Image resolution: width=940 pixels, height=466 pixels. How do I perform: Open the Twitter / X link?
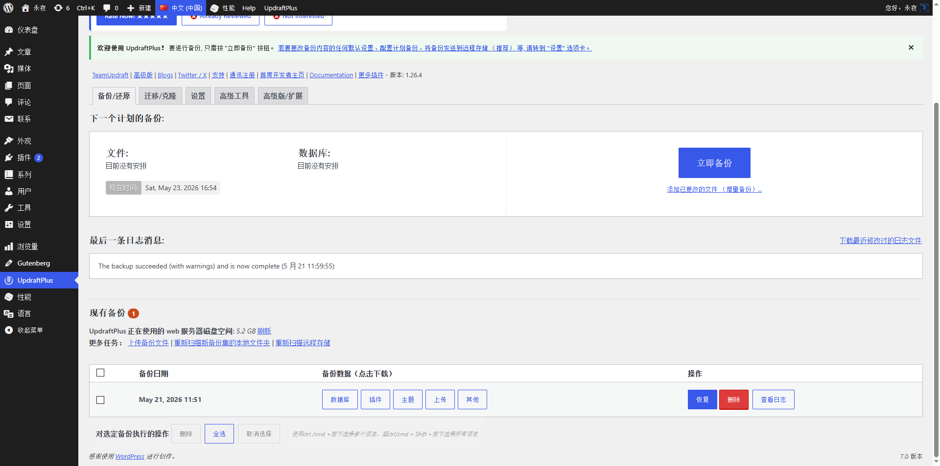coord(192,75)
